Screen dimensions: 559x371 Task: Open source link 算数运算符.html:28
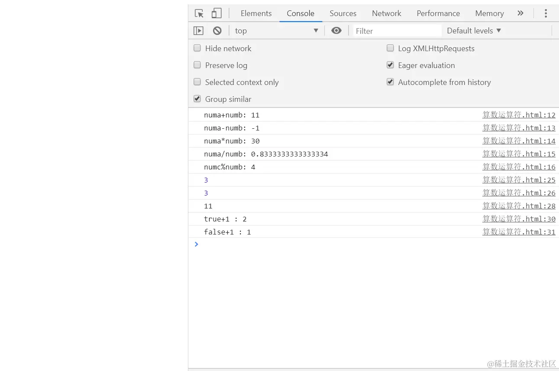pyautogui.click(x=519, y=206)
